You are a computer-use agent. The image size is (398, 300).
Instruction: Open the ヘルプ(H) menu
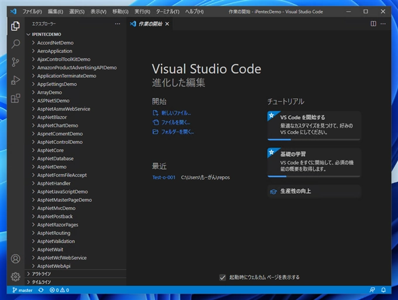click(x=194, y=12)
